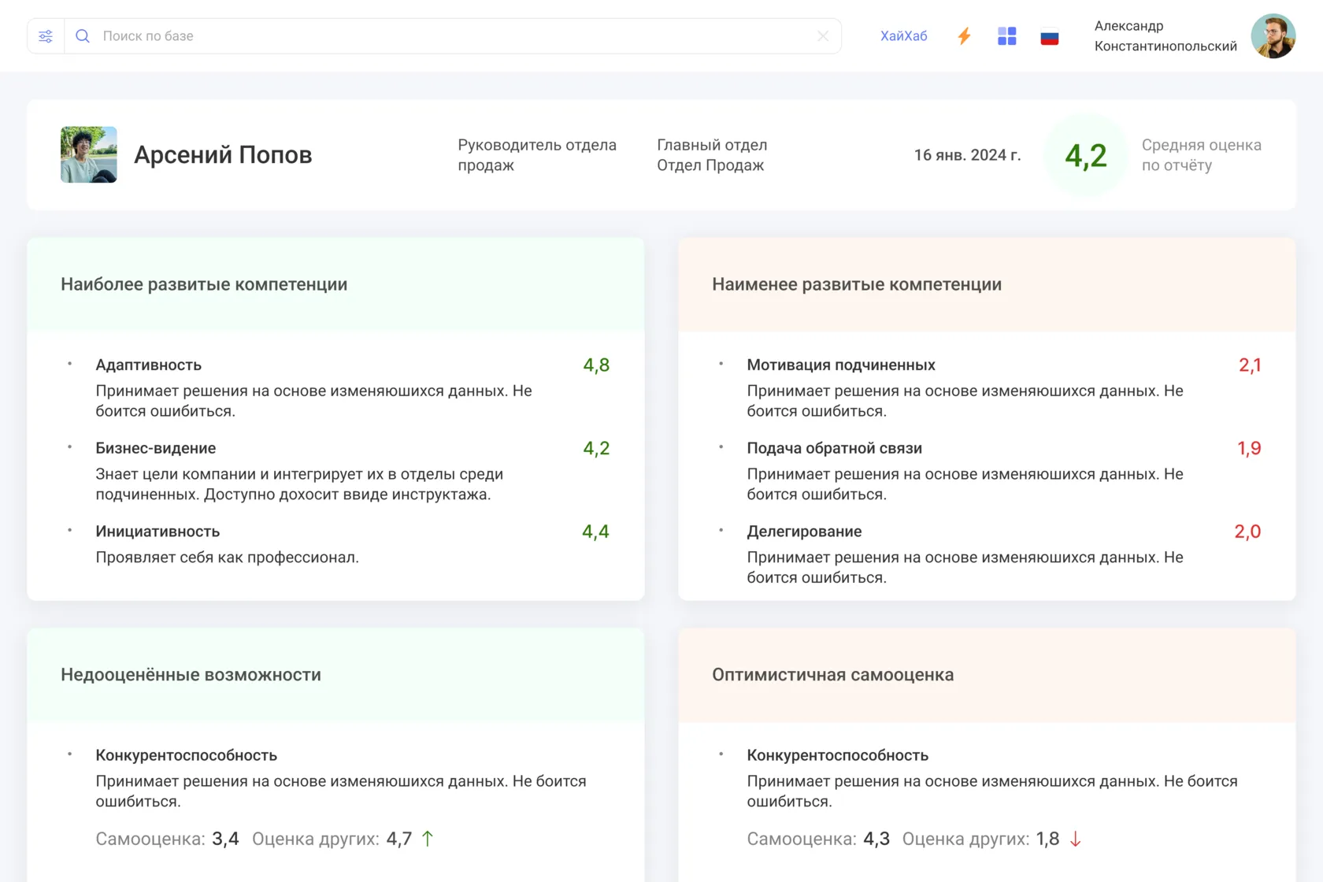
Task: Switch language via Russian flag icon
Action: click(x=1049, y=36)
